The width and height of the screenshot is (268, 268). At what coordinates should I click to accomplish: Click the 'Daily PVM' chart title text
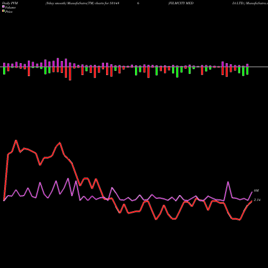(10, 3)
